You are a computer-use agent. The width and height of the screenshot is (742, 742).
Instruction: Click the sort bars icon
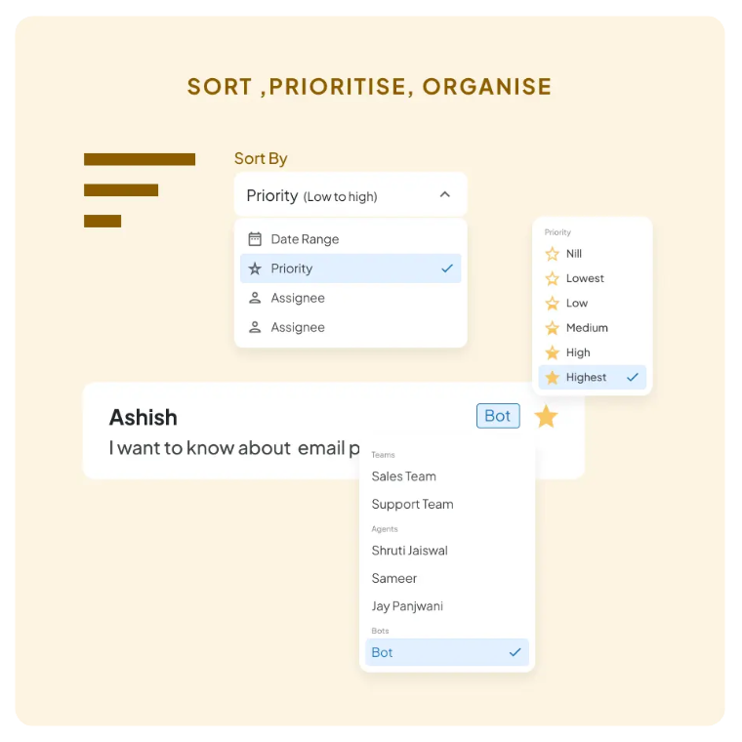pos(139,189)
